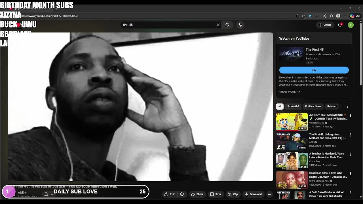Image resolution: width=363 pixels, height=204 pixels.
Task: Click the Buy button for The First 48
Action: (x=314, y=70)
